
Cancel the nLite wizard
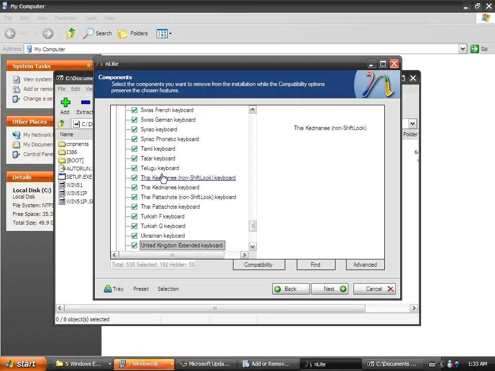(x=375, y=289)
